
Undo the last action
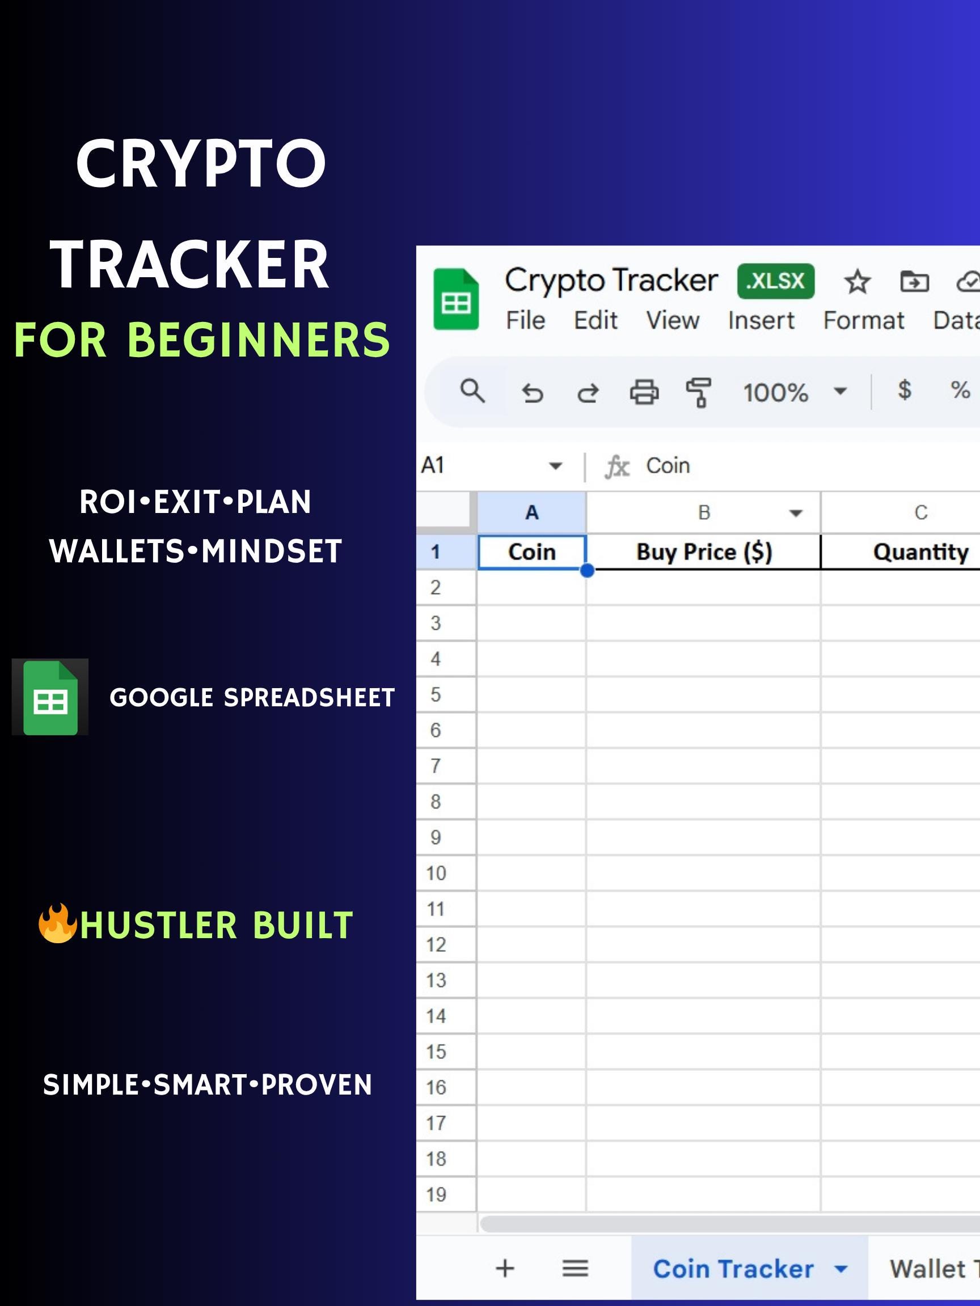532,391
